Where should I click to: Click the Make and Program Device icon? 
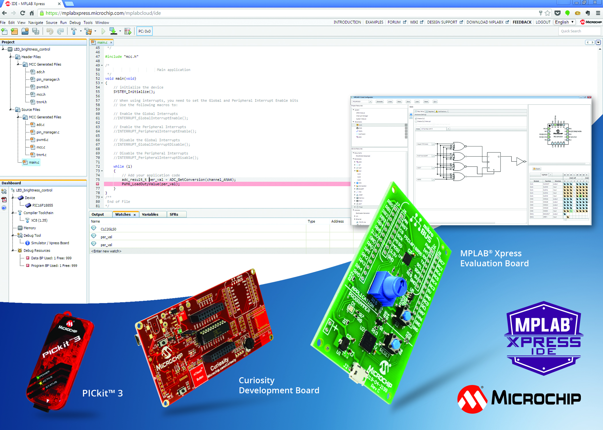pyautogui.click(x=113, y=31)
